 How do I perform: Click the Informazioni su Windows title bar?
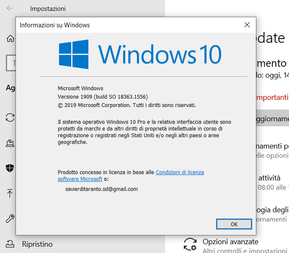coord(129,25)
